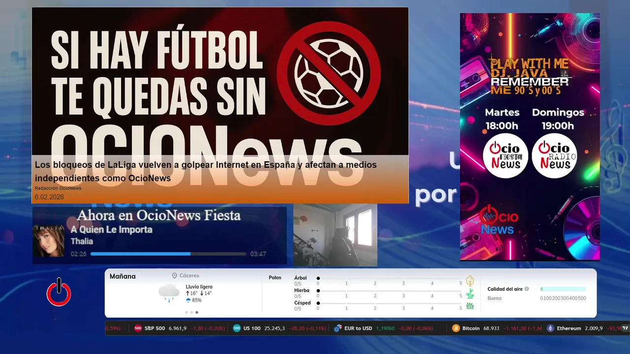The width and height of the screenshot is (630, 354).
Task: Click the Hierba pollen level slider
Action: click(x=389, y=291)
